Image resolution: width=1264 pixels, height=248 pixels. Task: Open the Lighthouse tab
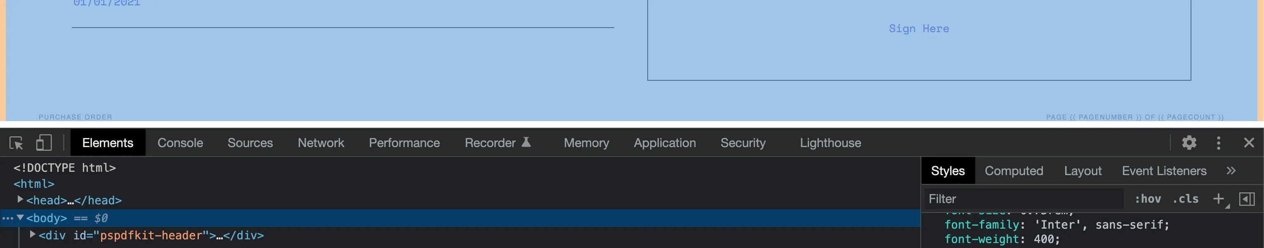(830, 143)
